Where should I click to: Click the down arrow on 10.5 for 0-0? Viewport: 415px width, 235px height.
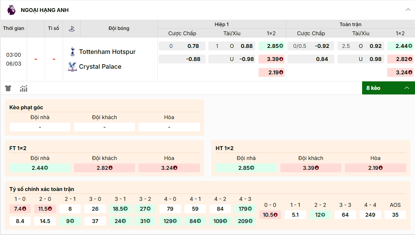coord(276,215)
